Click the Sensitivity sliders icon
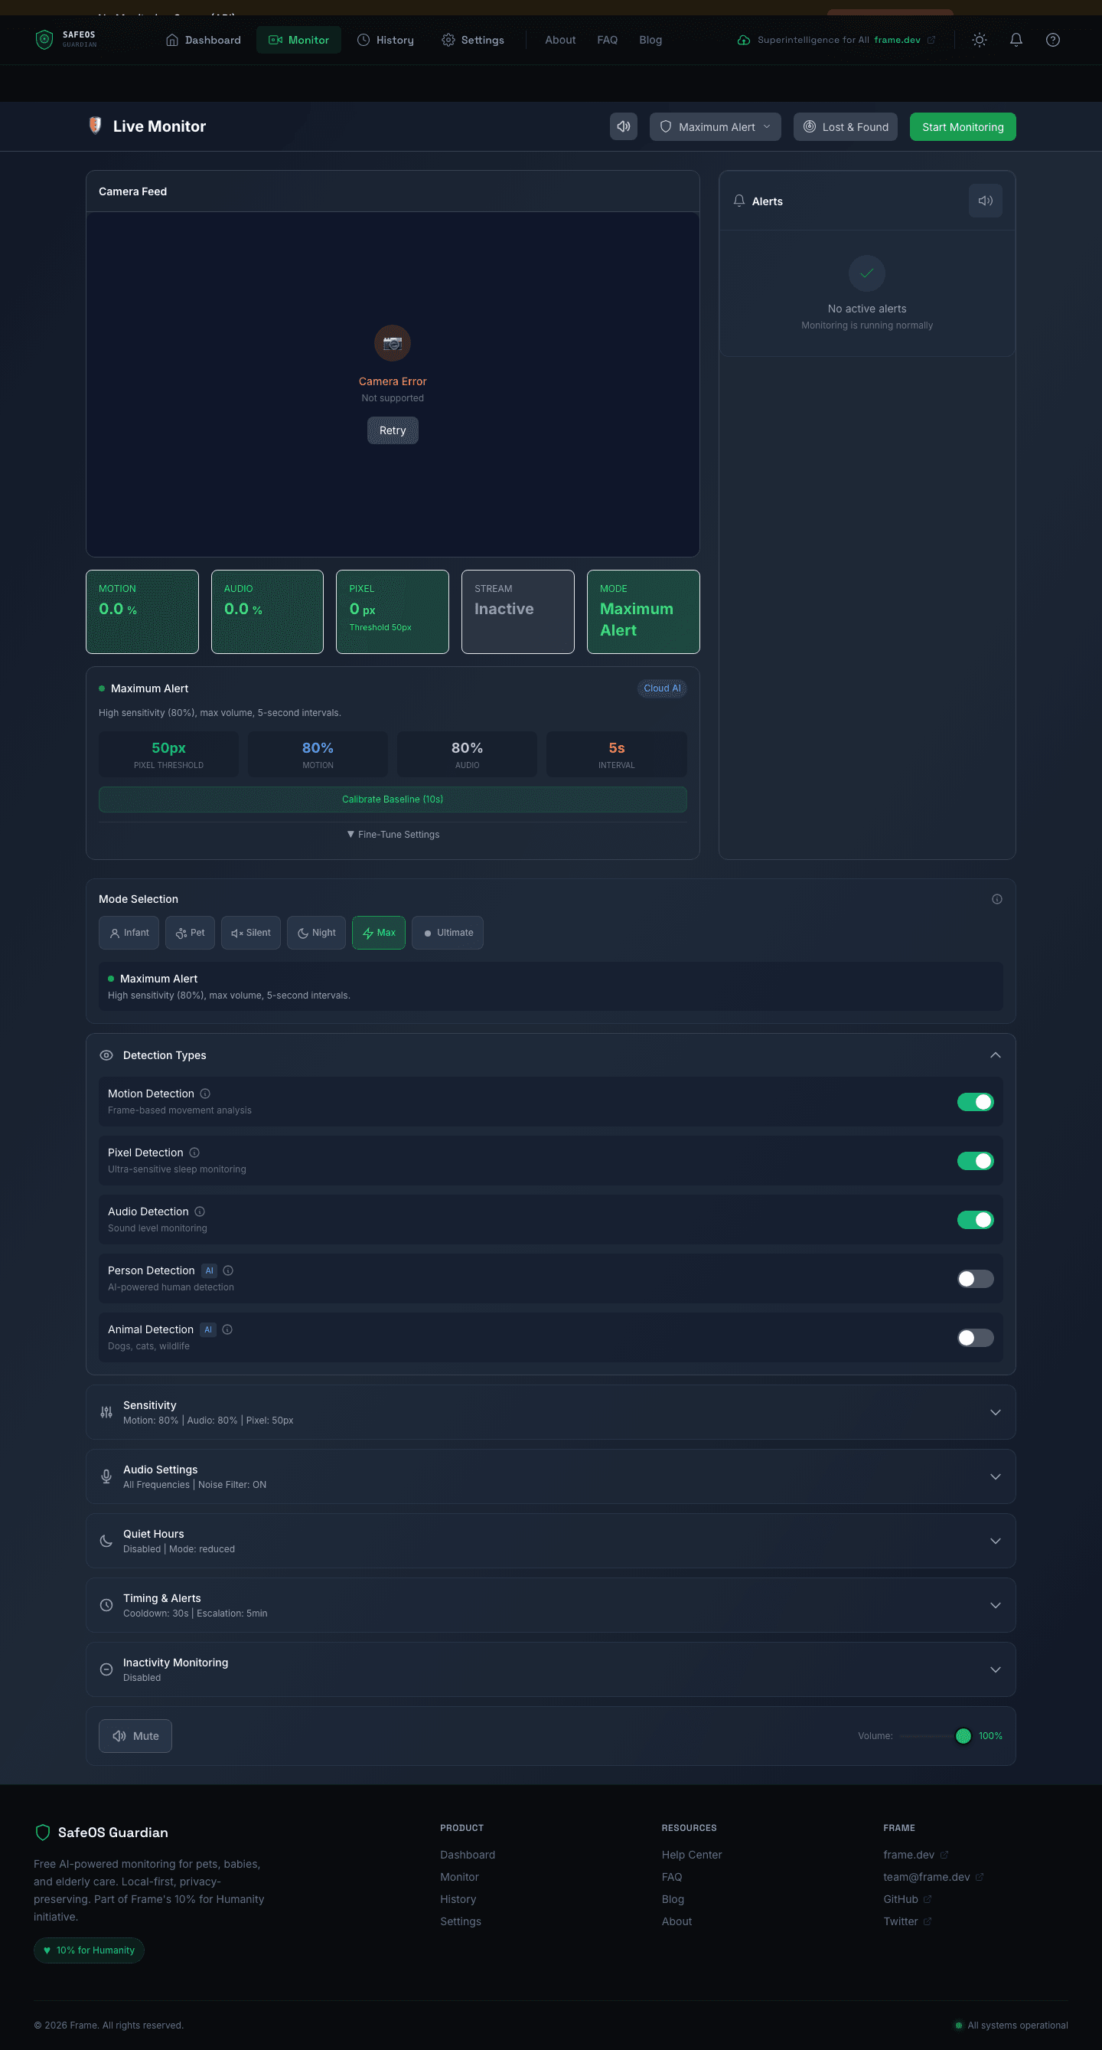This screenshot has height=2050, width=1102. click(x=106, y=1412)
